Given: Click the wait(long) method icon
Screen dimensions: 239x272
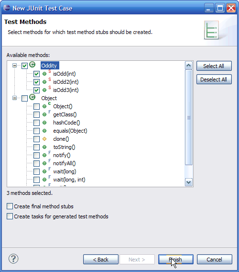Looking at the screenshot, I should pos(44,171).
